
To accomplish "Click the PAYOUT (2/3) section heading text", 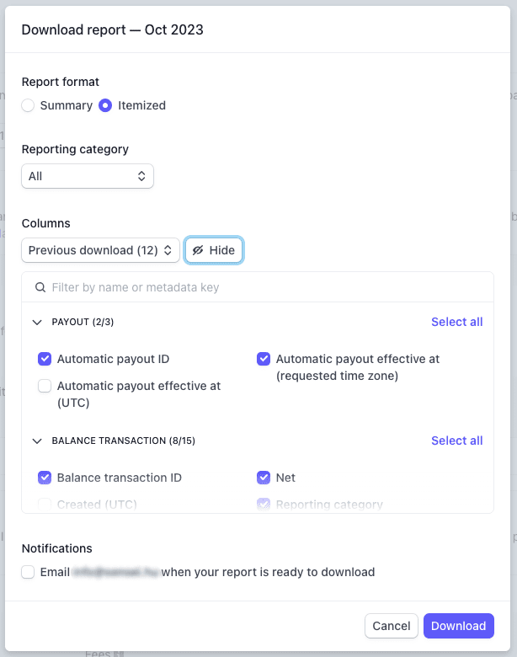I will click(83, 322).
